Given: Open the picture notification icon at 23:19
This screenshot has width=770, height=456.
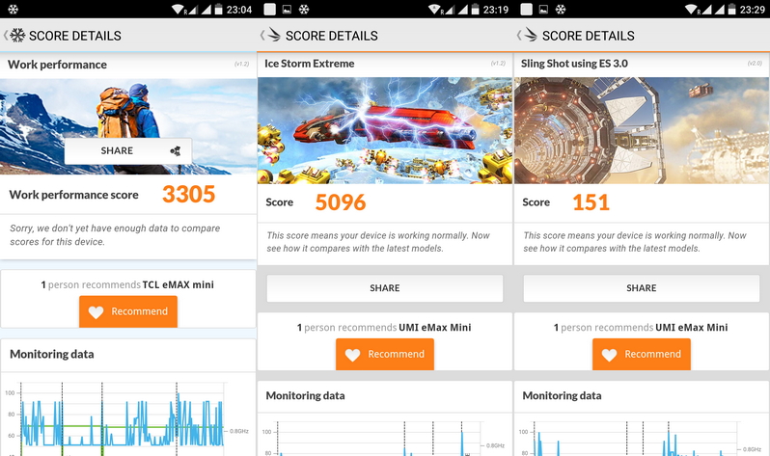Looking at the screenshot, I should pyautogui.click(x=288, y=10).
